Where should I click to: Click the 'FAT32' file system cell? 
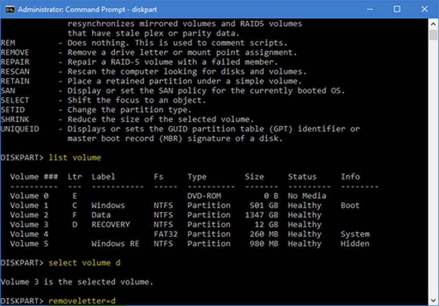tap(166, 234)
